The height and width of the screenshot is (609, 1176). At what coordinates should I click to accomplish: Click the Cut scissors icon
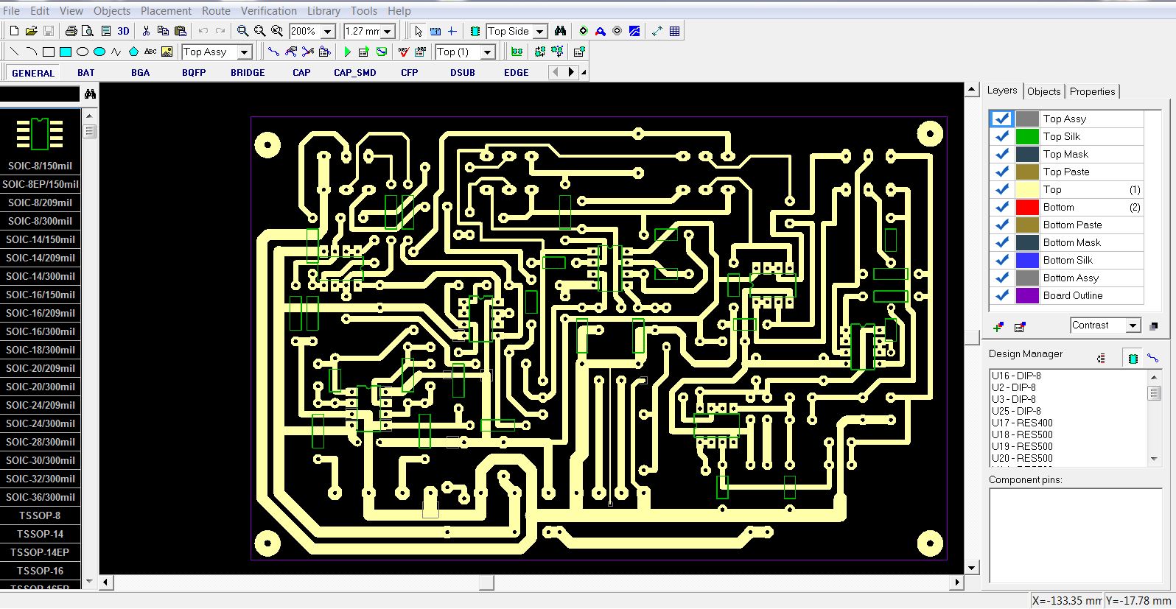146,31
